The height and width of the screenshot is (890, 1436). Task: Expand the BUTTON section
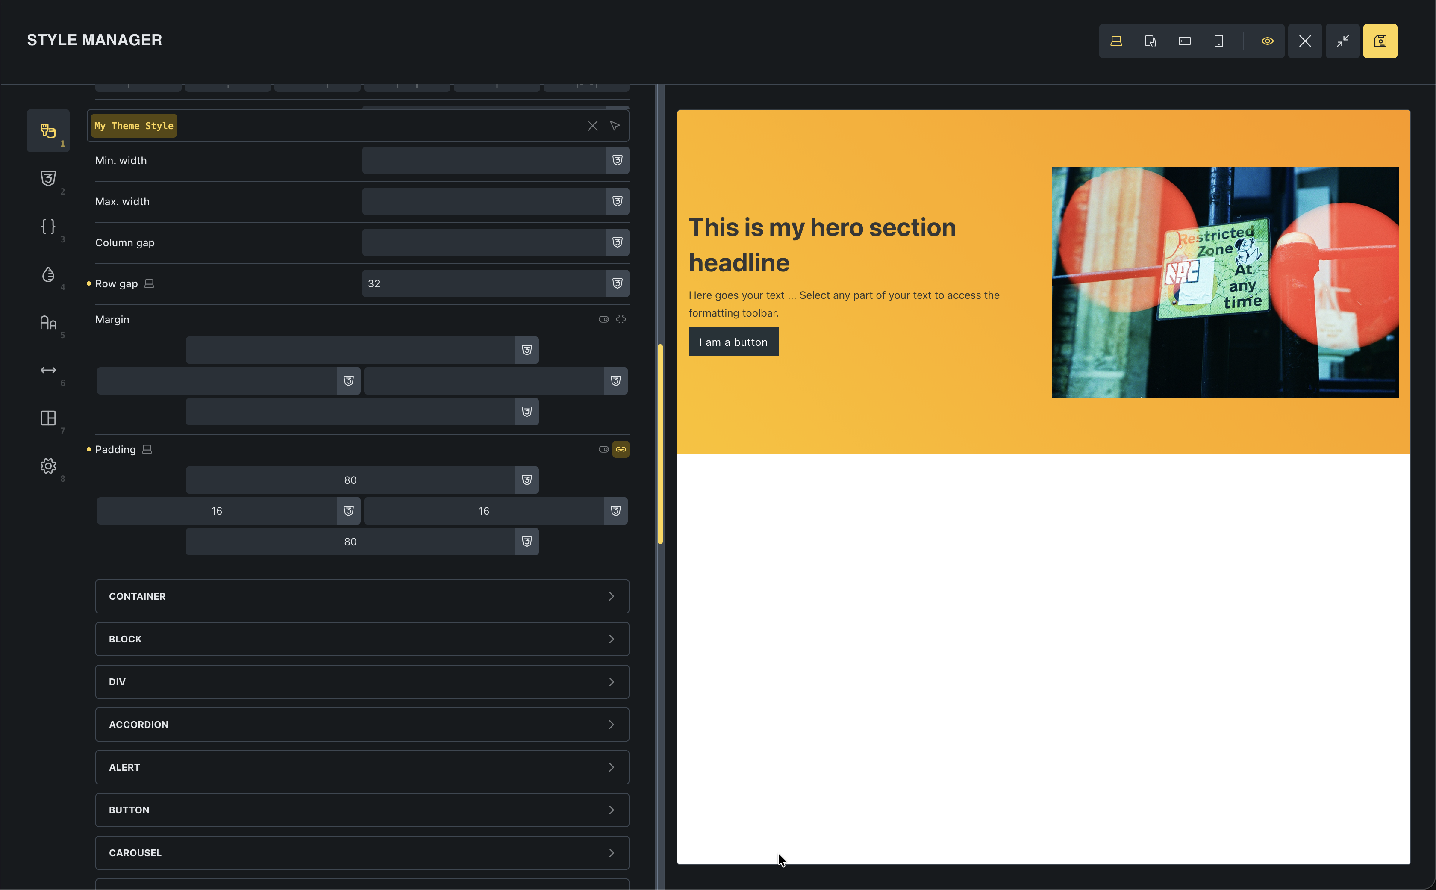362,810
